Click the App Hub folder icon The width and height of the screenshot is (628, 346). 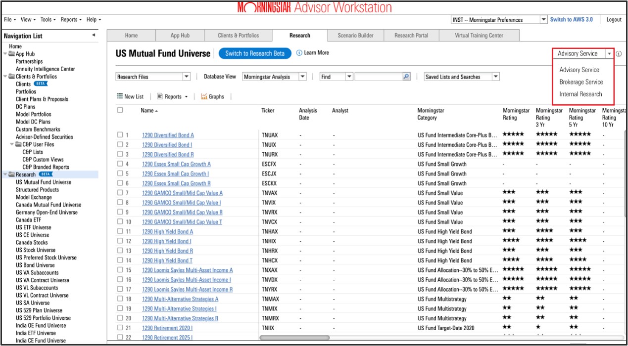coord(11,54)
